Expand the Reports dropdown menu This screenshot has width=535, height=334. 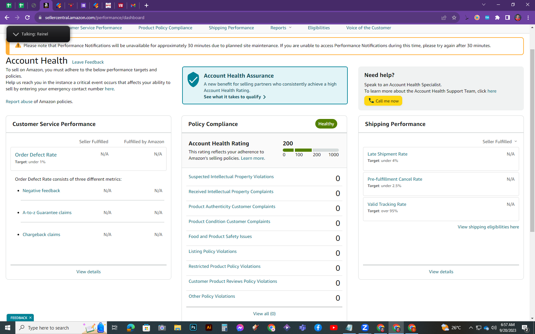point(281,28)
